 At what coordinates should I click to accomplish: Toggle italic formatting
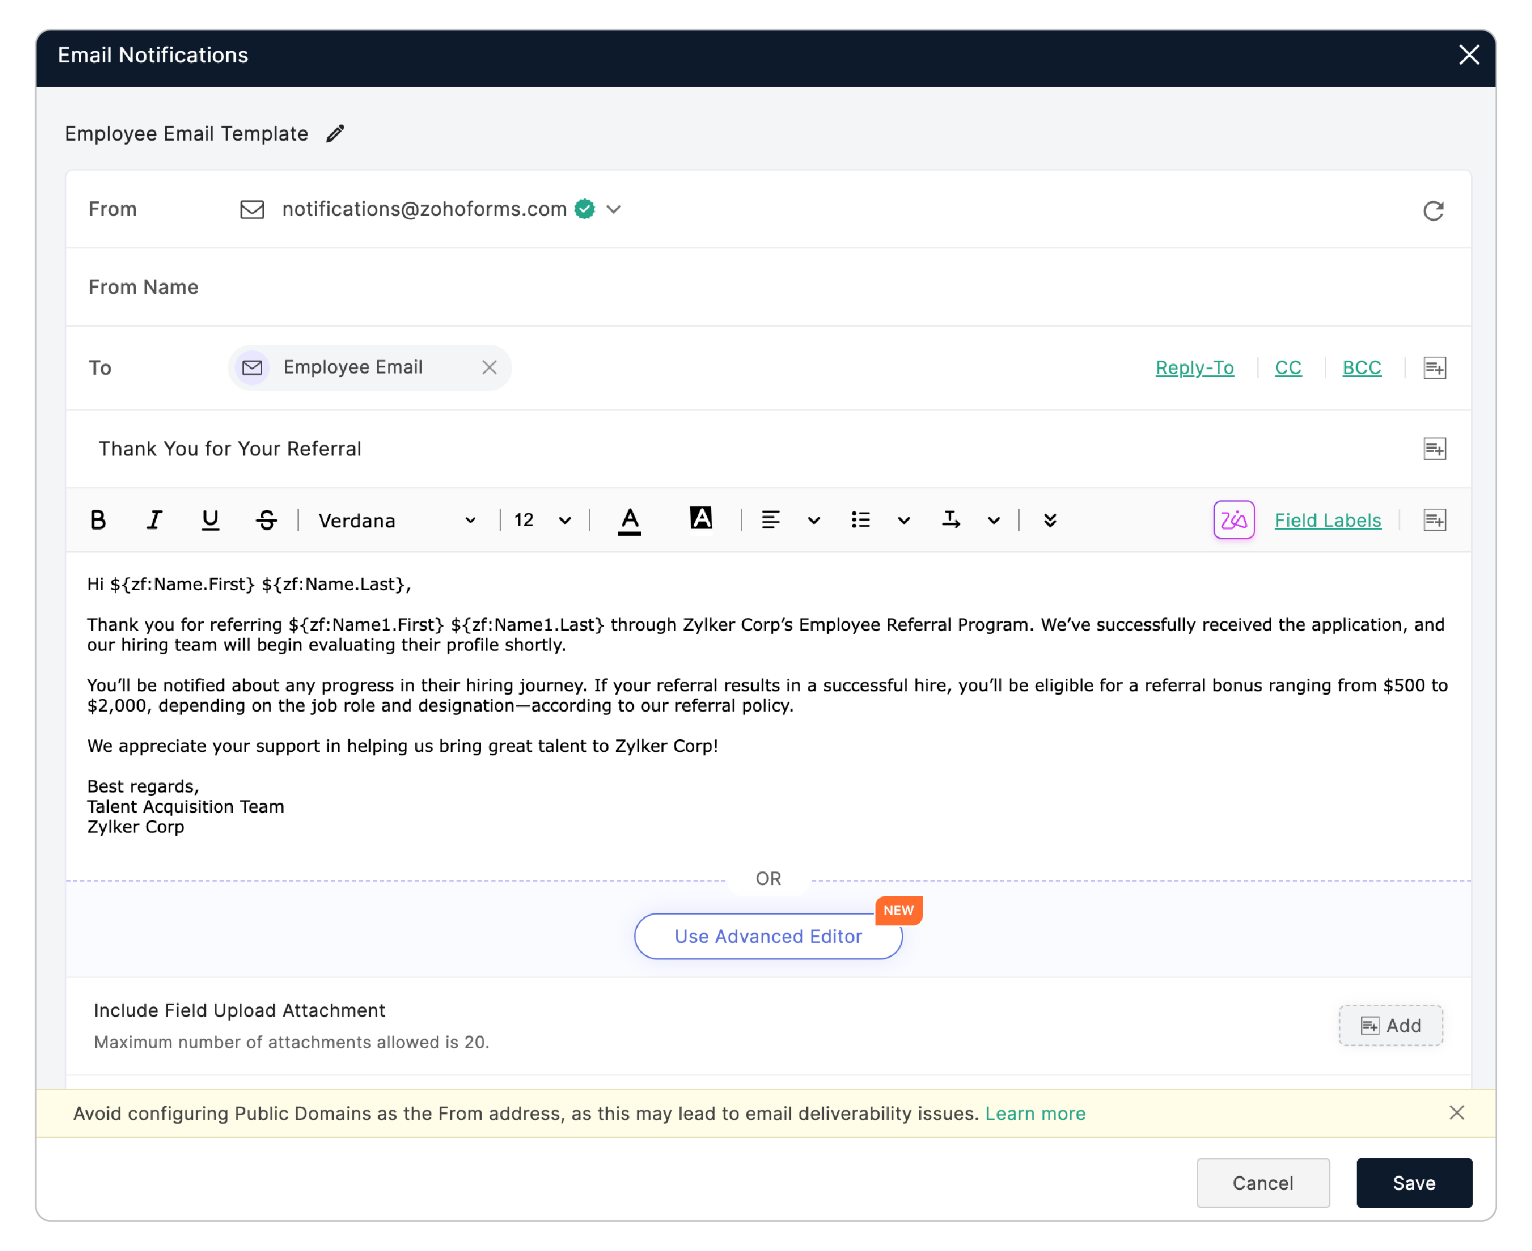tap(154, 520)
